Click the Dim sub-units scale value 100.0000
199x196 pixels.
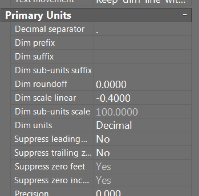pos(142,112)
